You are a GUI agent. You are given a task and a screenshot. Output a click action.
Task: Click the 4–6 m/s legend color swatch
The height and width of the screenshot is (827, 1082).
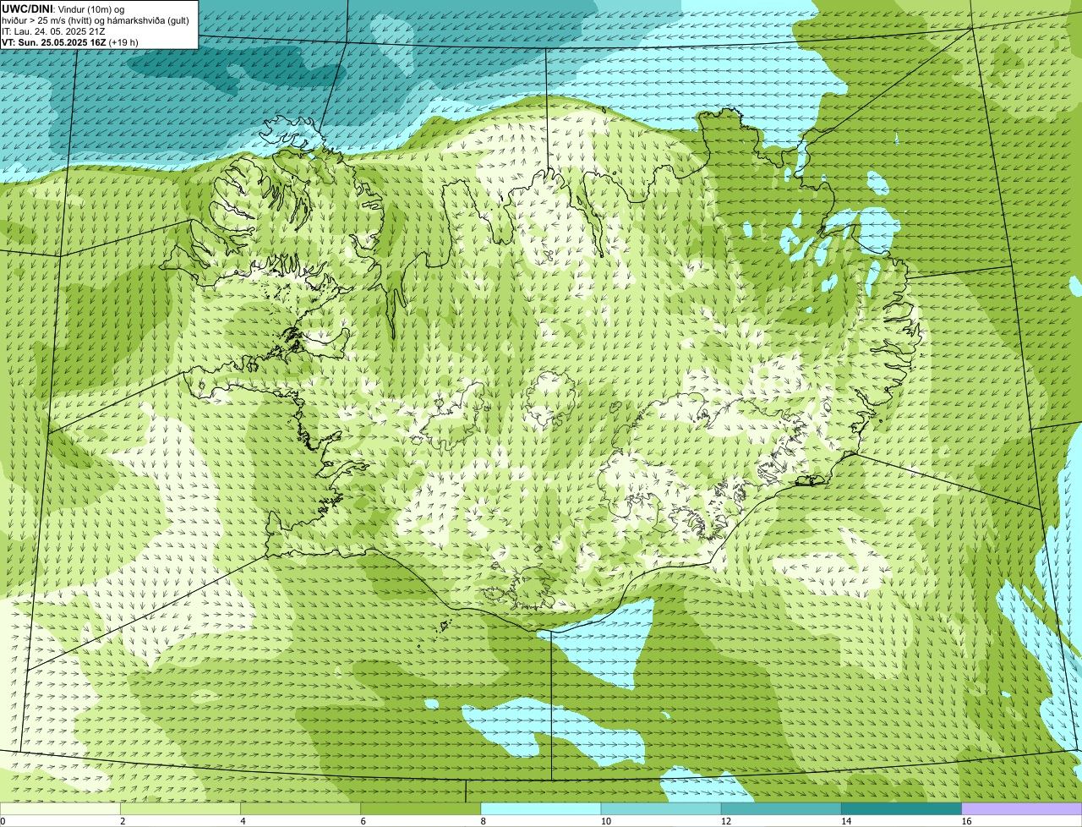click(x=300, y=809)
